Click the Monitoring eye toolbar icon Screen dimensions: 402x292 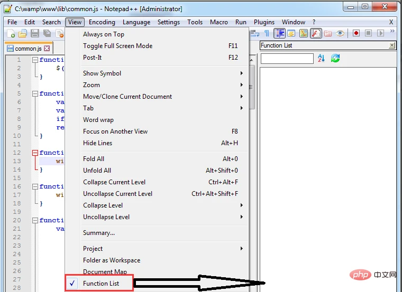tap(341, 33)
